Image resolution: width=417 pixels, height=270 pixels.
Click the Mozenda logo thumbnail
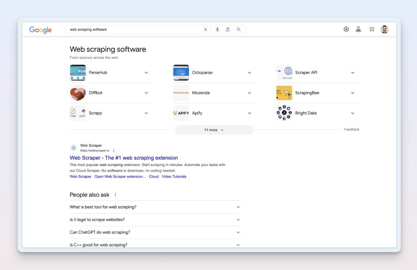(181, 93)
